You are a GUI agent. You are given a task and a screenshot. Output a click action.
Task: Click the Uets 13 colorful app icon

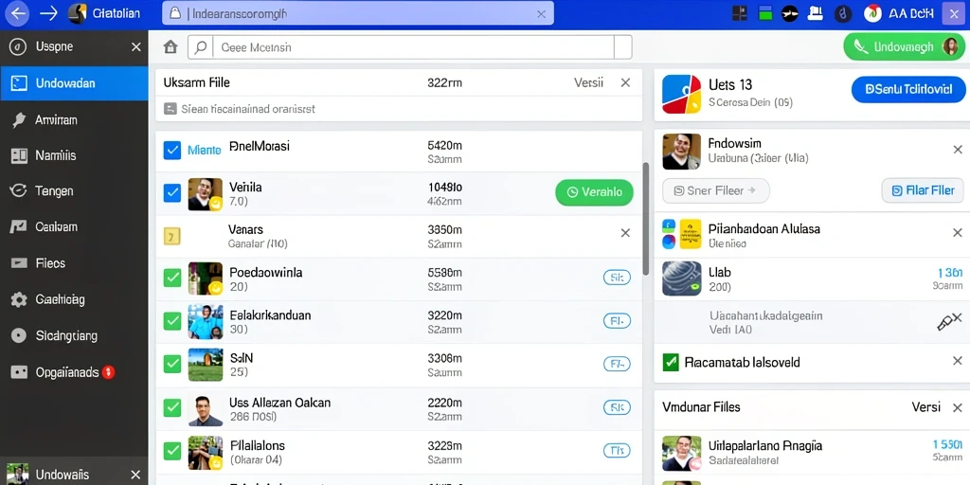click(x=681, y=95)
